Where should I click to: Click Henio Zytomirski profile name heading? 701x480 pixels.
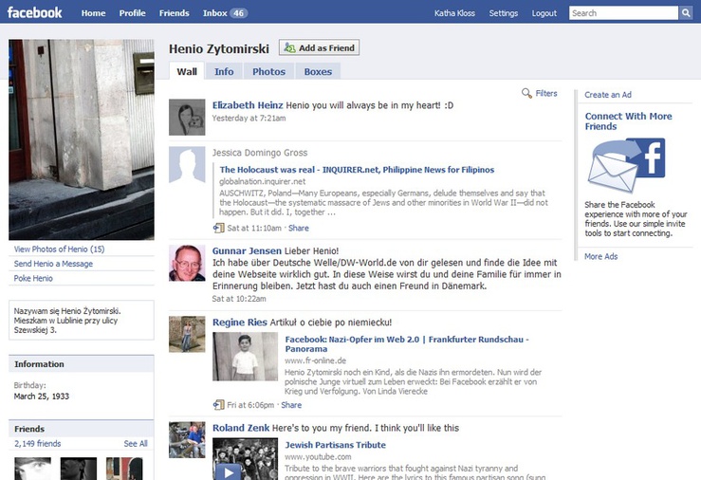pos(219,48)
